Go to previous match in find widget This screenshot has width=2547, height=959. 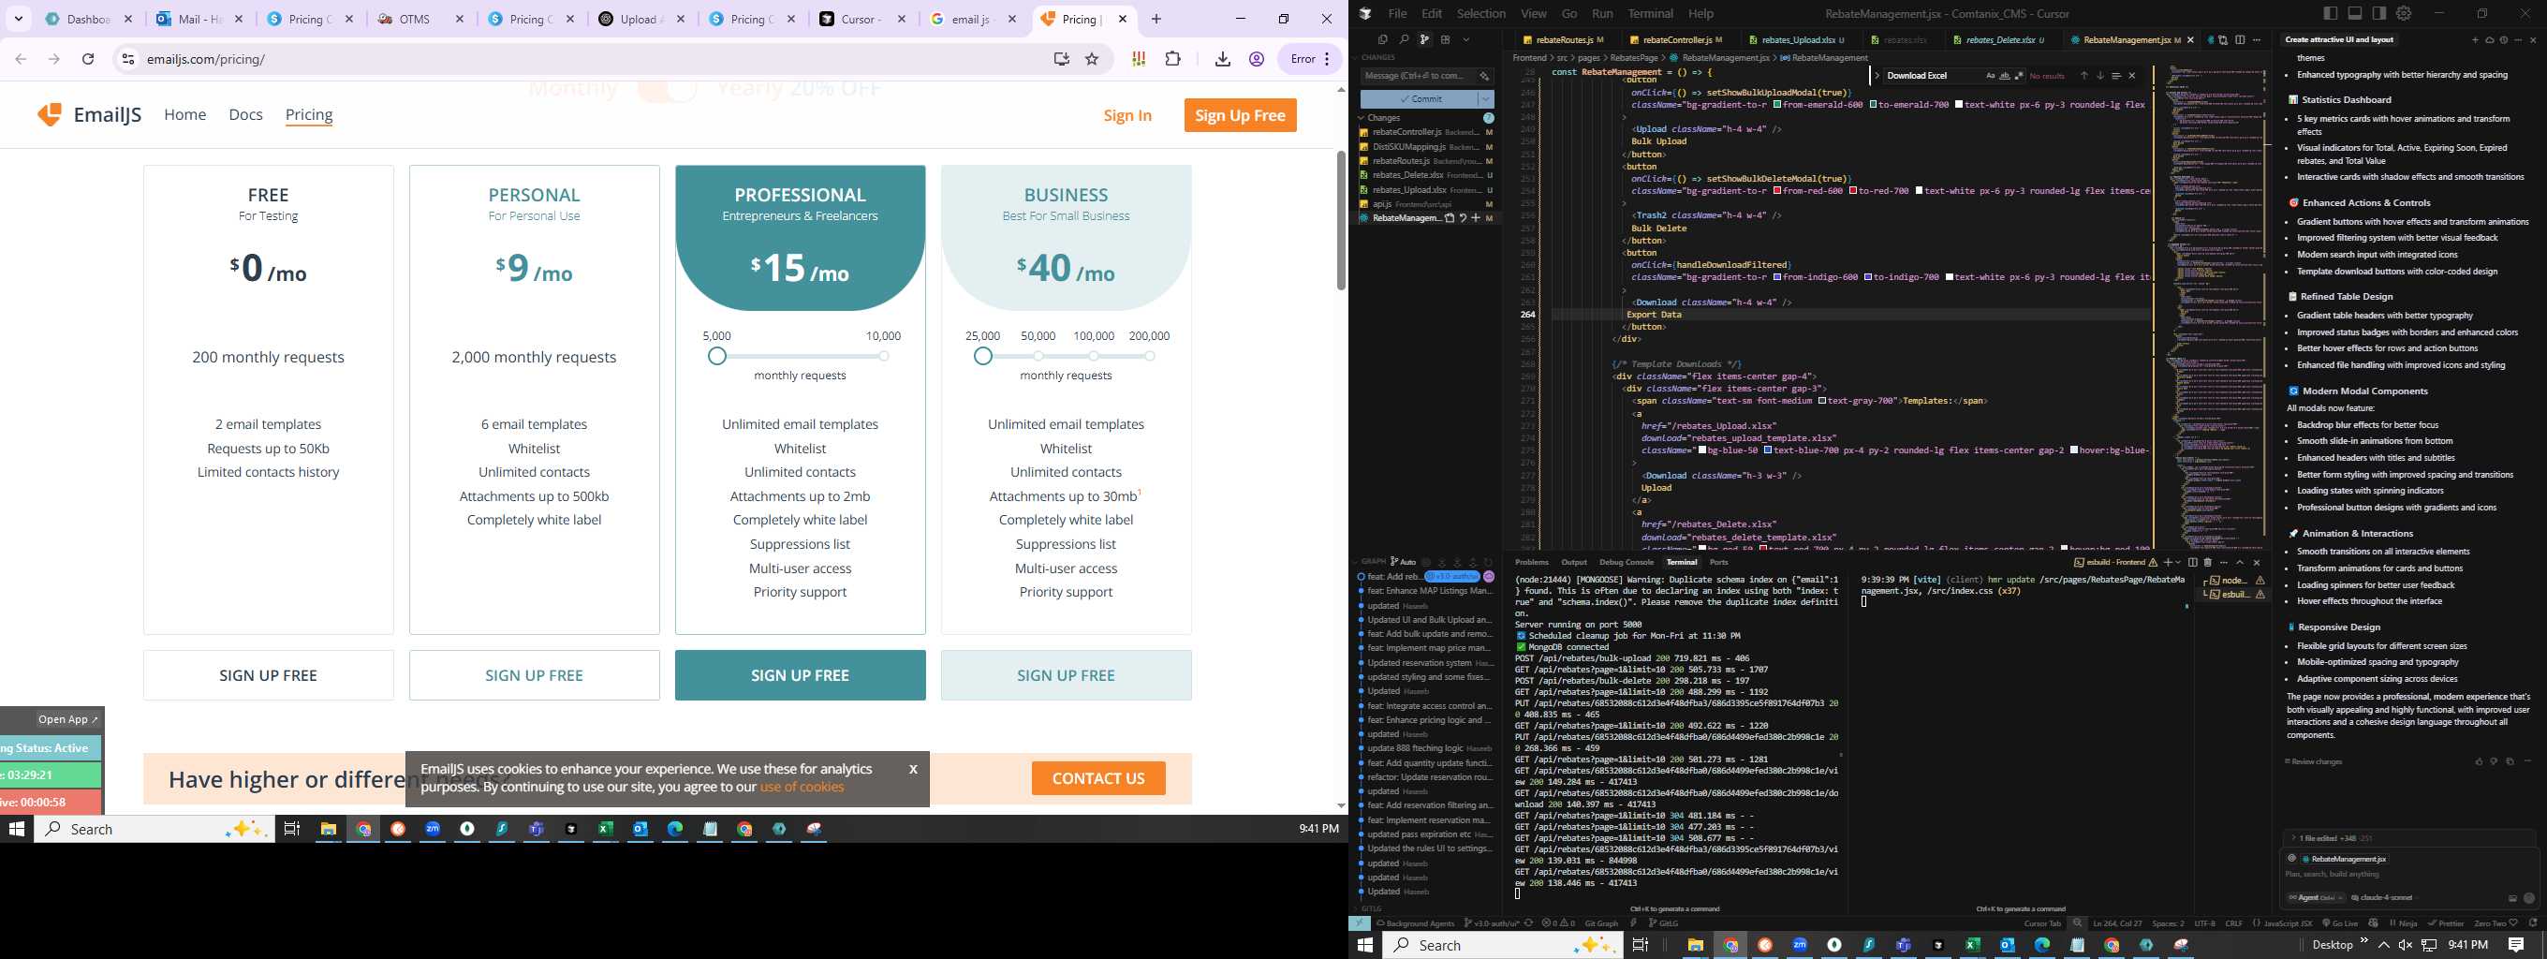coord(2084,76)
